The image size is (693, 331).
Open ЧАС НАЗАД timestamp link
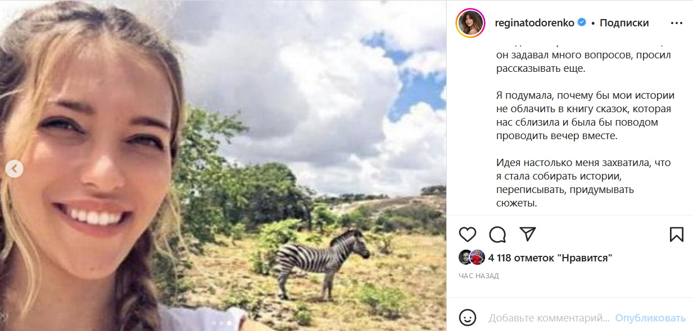click(479, 276)
